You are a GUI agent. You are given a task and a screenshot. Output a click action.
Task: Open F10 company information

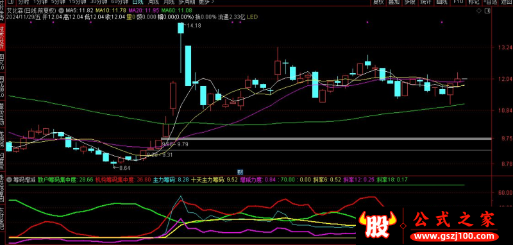coord(458,2)
